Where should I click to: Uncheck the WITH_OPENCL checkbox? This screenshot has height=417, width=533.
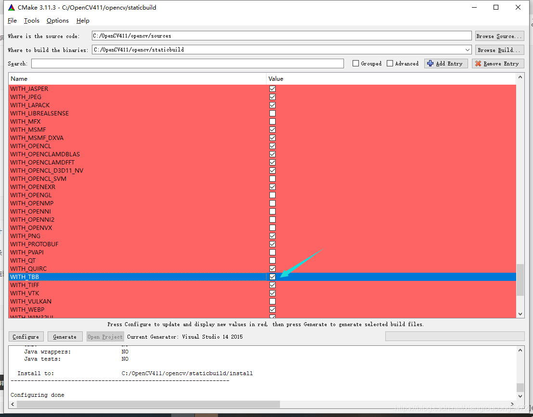(272, 146)
